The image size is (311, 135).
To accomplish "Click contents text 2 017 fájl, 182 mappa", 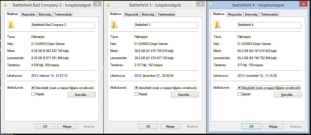I will click(x=148, y=65).
